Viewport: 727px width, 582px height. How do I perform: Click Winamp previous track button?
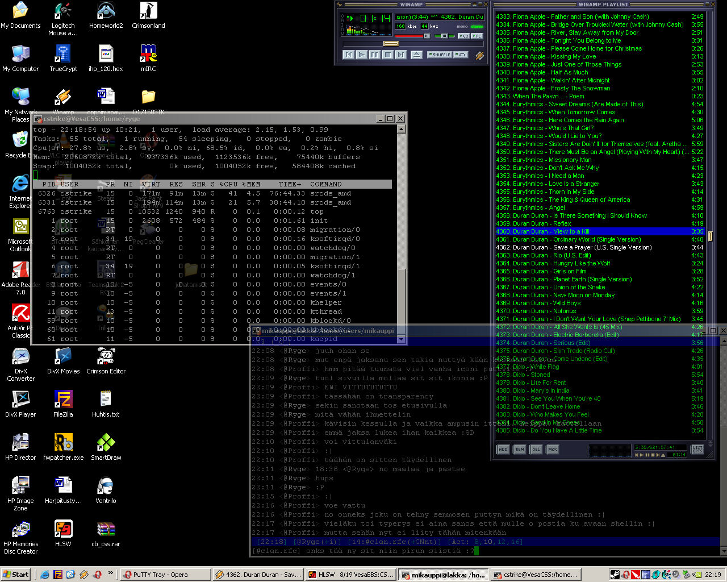pyautogui.click(x=348, y=55)
